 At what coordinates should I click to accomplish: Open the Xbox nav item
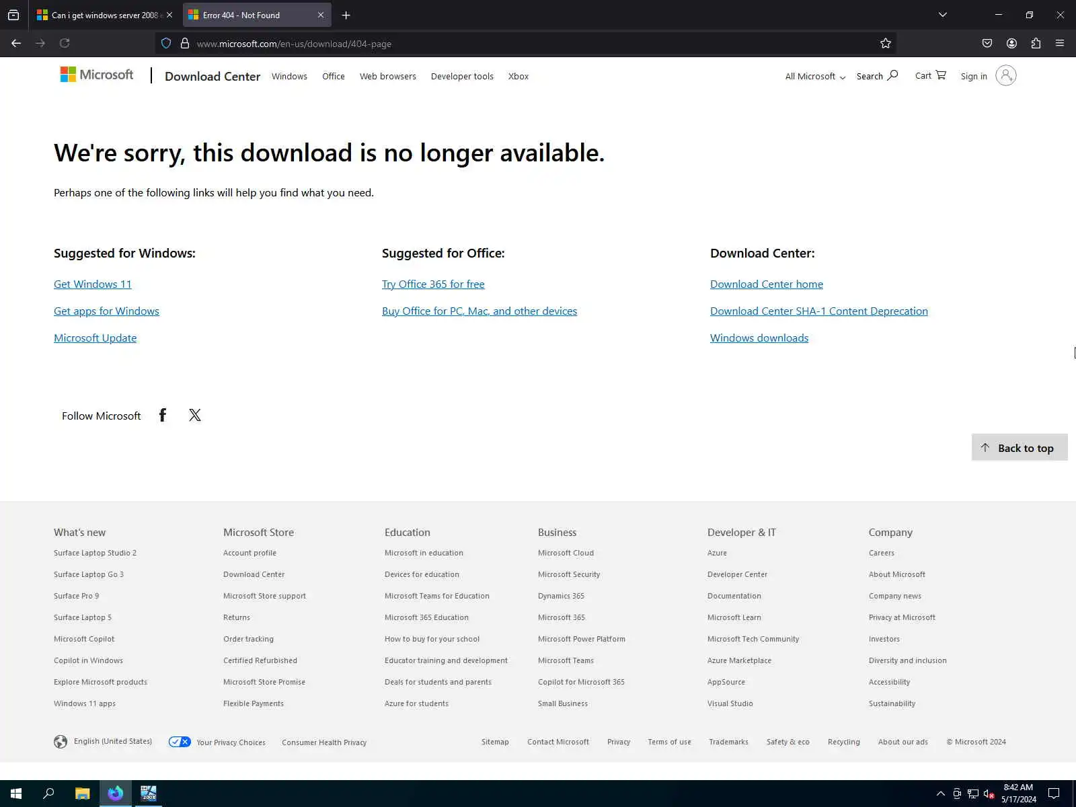[x=518, y=77]
